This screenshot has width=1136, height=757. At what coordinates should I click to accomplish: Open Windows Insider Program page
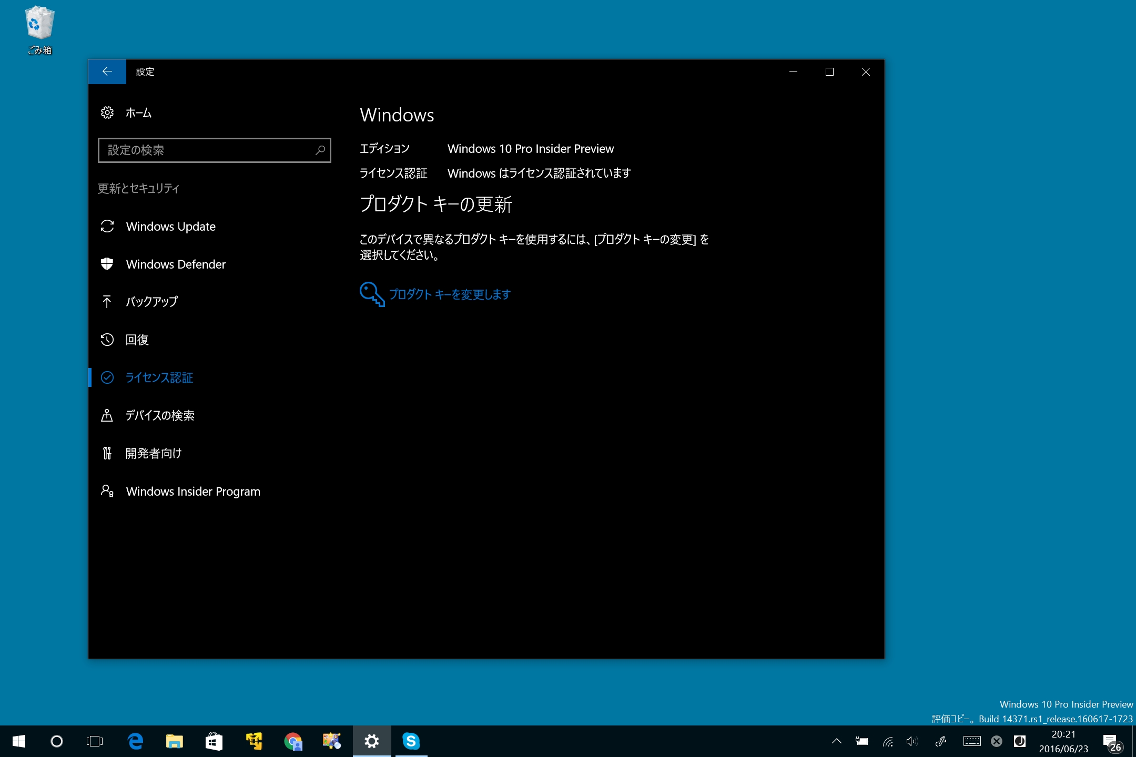(x=192, y=492)
